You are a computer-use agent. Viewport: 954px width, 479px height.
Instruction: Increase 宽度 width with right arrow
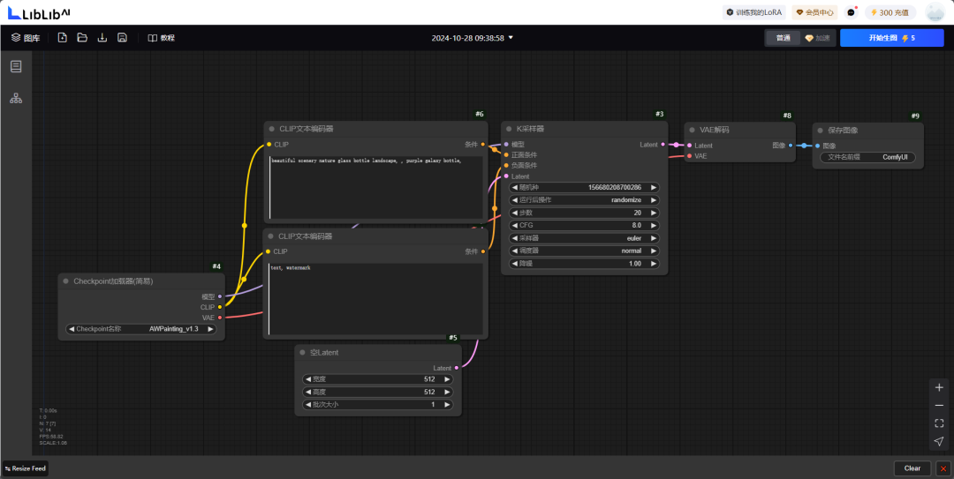point(447,379)
